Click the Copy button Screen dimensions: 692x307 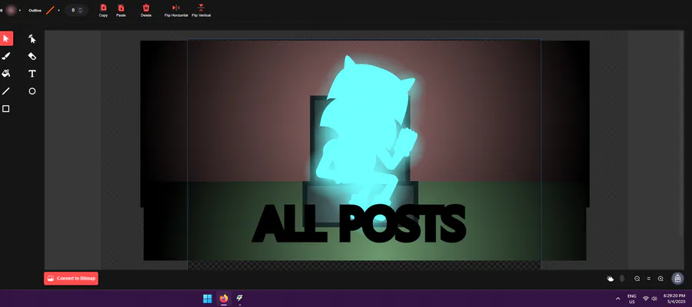tap(103, 10)
